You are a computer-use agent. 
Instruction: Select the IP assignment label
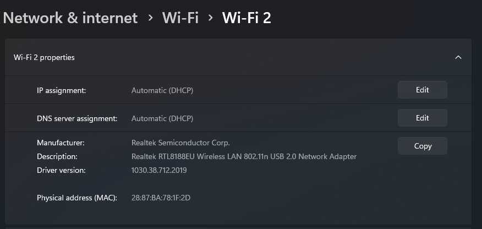61,90
